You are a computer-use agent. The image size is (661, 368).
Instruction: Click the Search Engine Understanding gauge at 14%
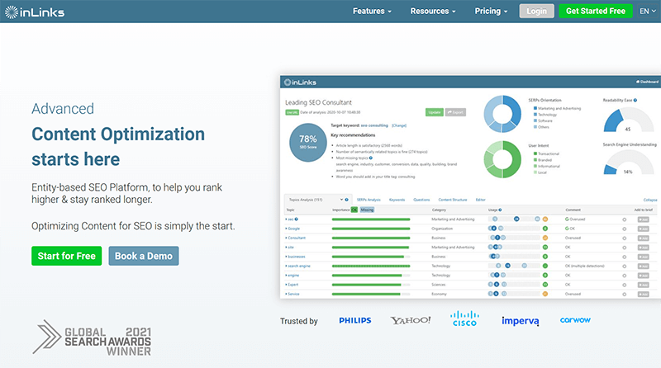pyautogui.click(x=628, y=163)
